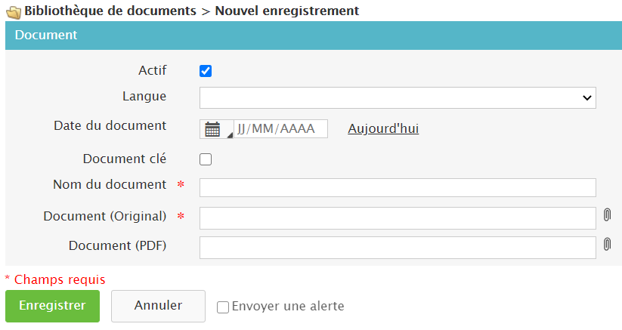Image resolution: width=622 pixels, height=330 pixels.
Task: Click the Nouvel enregistrement breadcrumb
Action: coord(287,11)
